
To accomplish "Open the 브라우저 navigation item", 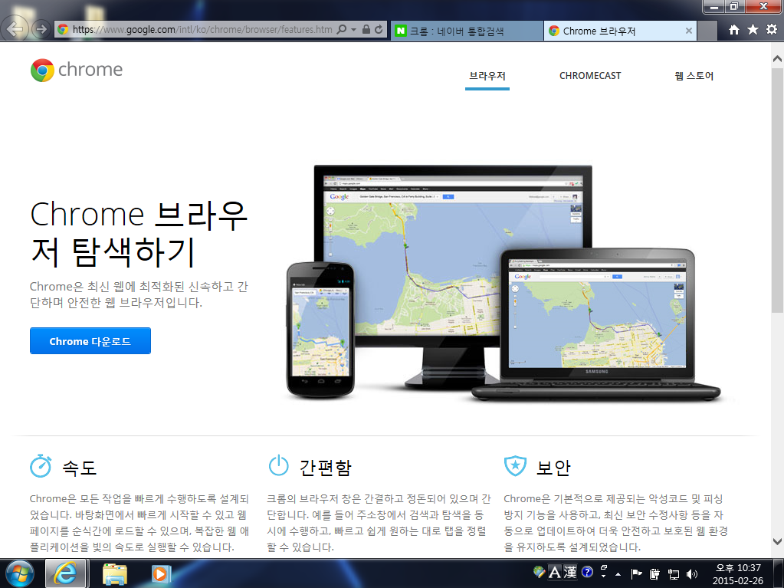I will [487, 76].
